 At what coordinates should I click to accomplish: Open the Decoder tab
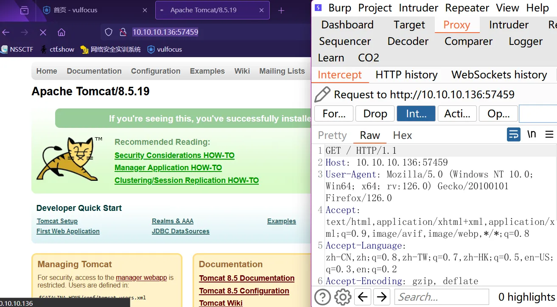point(408,41)
